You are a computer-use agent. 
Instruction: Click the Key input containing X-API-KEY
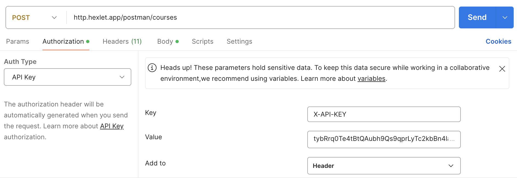[384, 114]
